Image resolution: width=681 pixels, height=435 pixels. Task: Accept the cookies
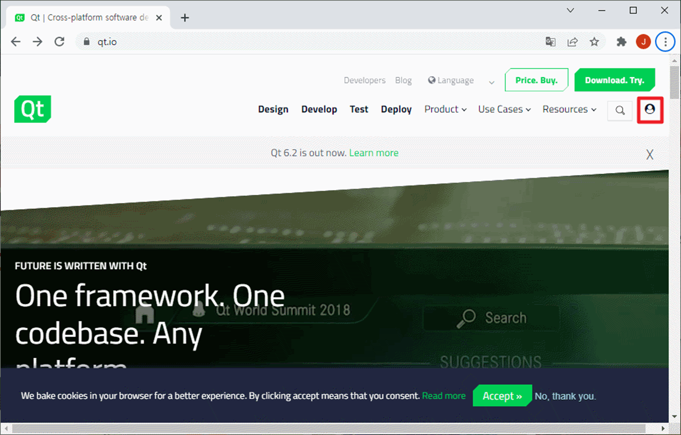tap(502, 396)
